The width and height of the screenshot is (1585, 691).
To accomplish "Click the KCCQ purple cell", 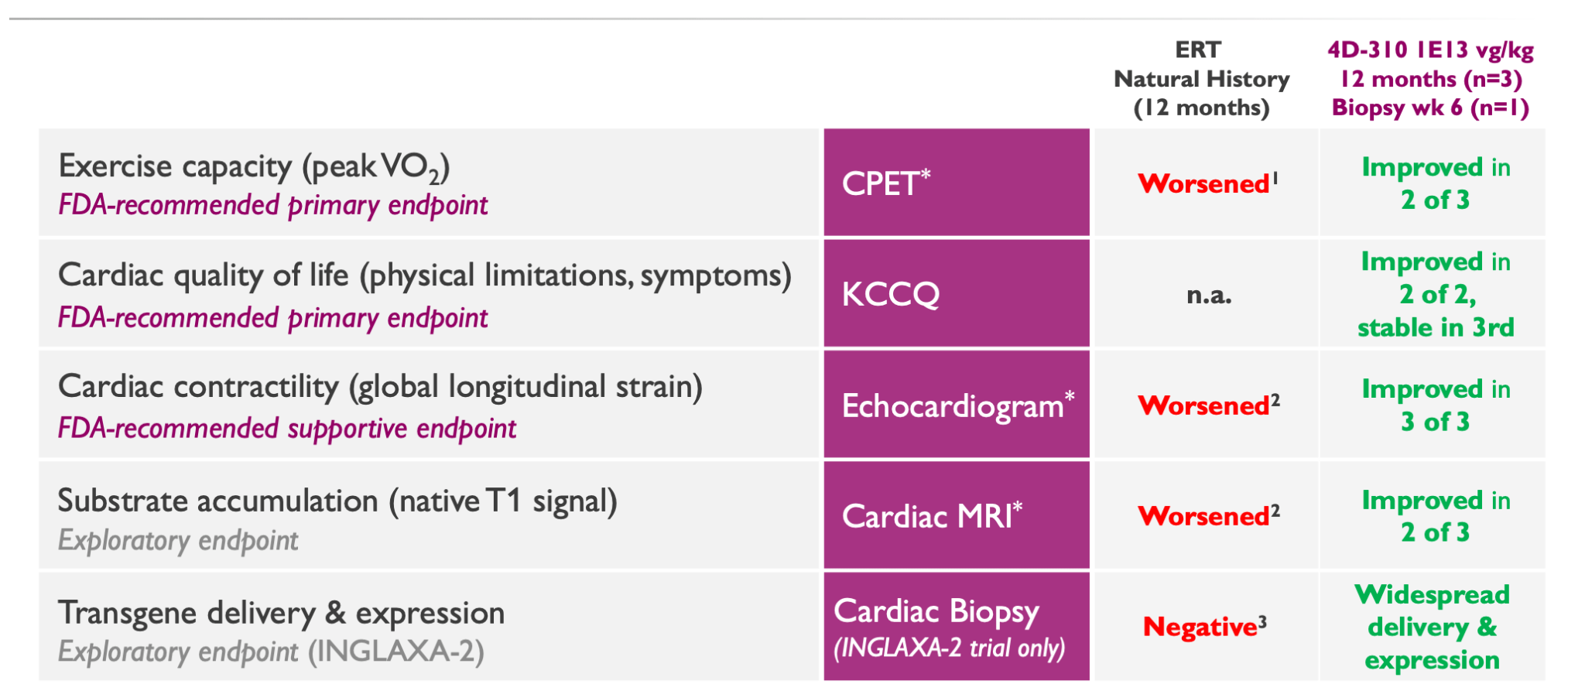I will tap(956, 293).
